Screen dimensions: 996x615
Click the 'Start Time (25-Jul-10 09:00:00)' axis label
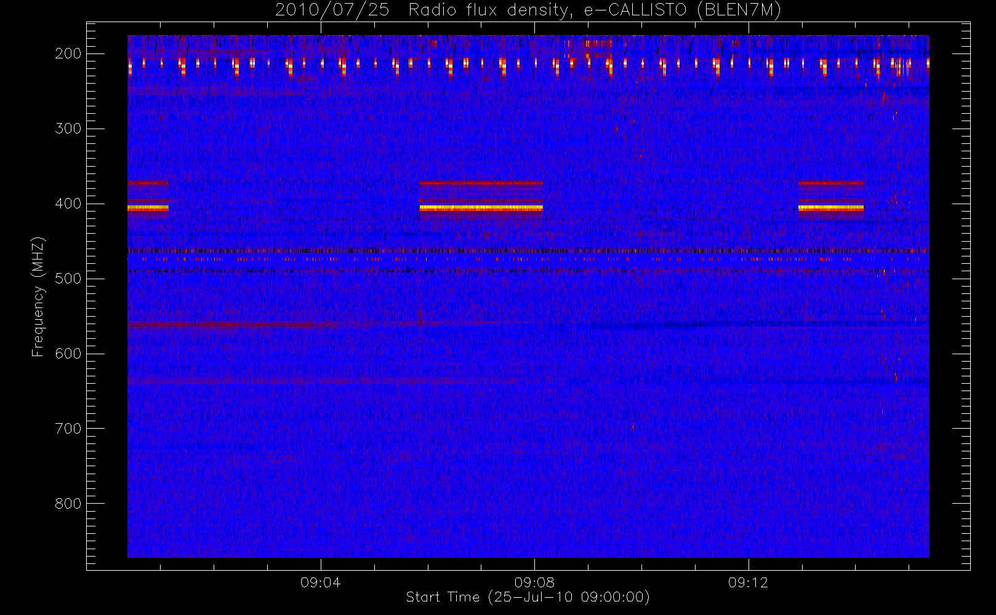click(528, 597)
